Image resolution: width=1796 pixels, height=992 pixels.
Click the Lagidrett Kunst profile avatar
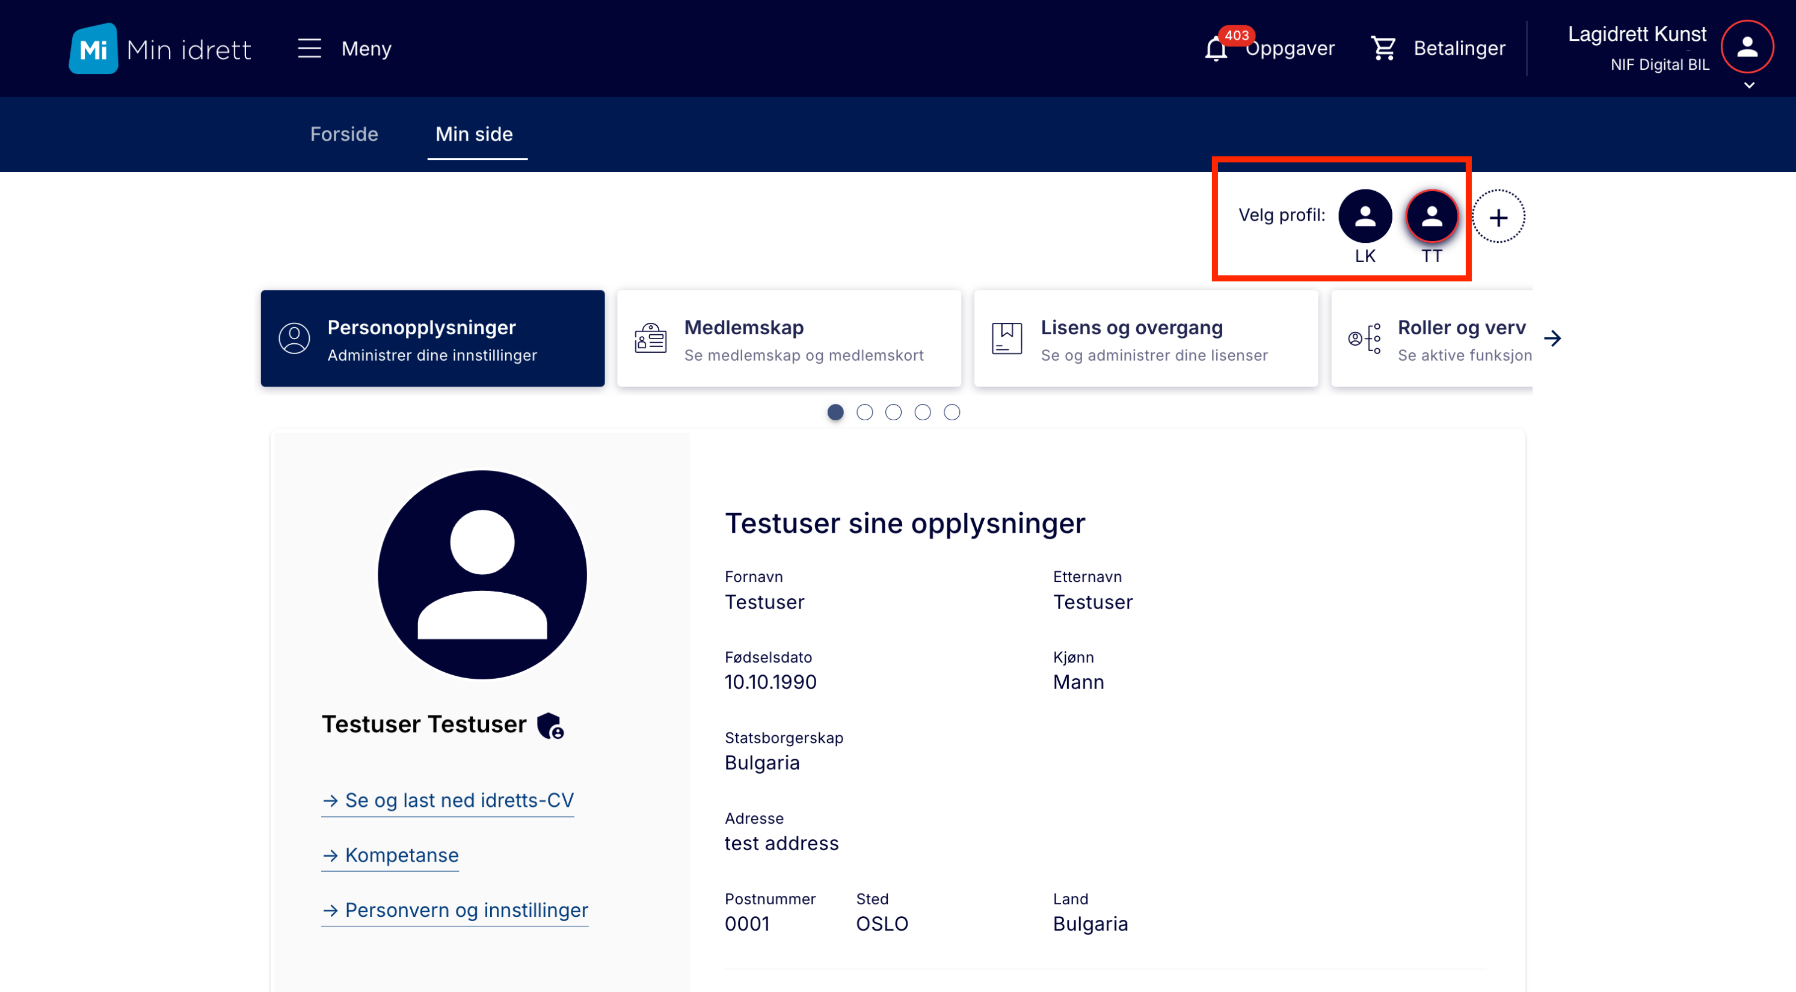(x=1747, y=46)
